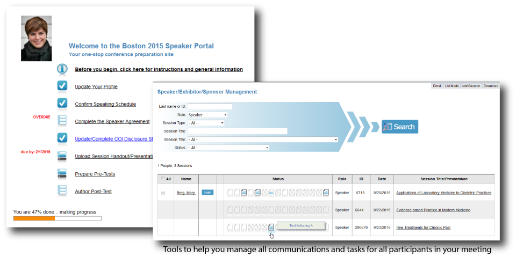516x257 pixels.
Task: Click fifth status icon in Berg, Mary row
Action: pyautogui.click(x=257, y=192)
